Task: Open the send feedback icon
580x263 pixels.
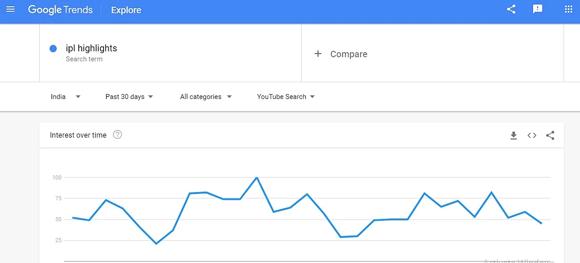Action: click(x=537, y=9)
